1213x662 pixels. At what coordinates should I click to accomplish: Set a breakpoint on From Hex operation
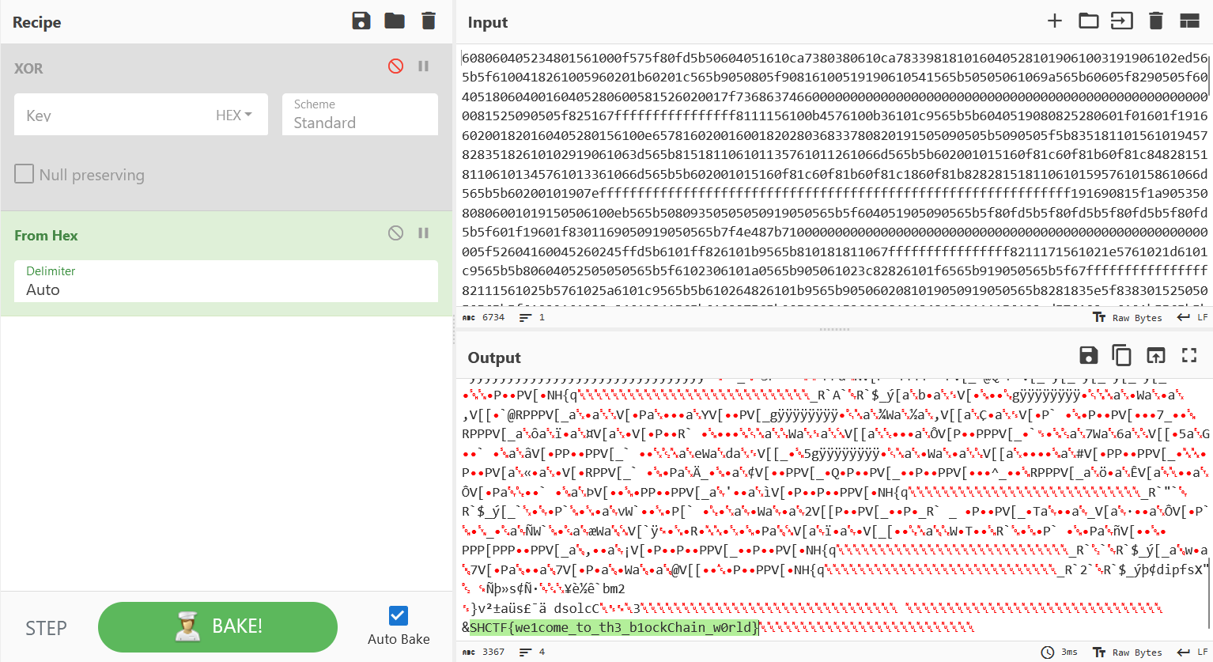(424, 233)
